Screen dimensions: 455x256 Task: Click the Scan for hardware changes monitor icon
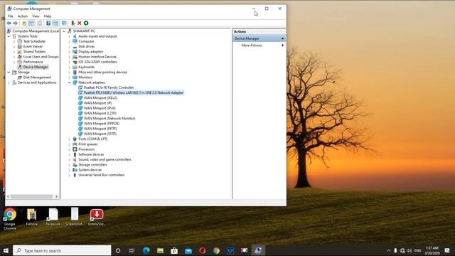64,23
